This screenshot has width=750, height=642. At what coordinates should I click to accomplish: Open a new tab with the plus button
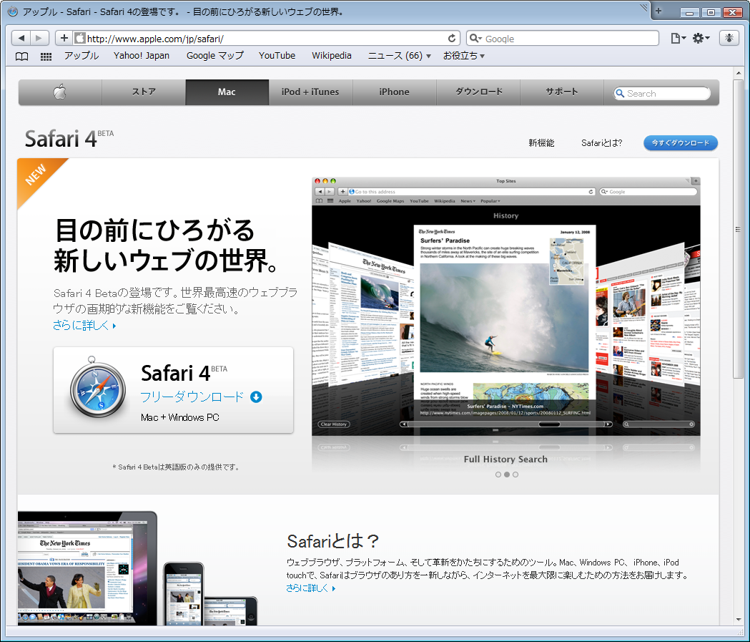[658, 11]
